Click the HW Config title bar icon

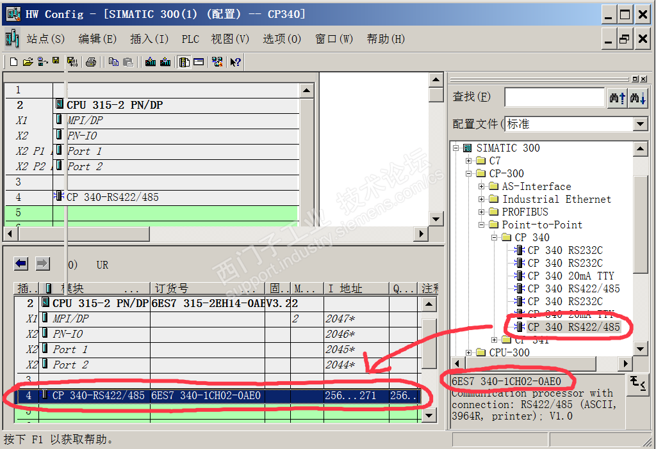point(13,13)
